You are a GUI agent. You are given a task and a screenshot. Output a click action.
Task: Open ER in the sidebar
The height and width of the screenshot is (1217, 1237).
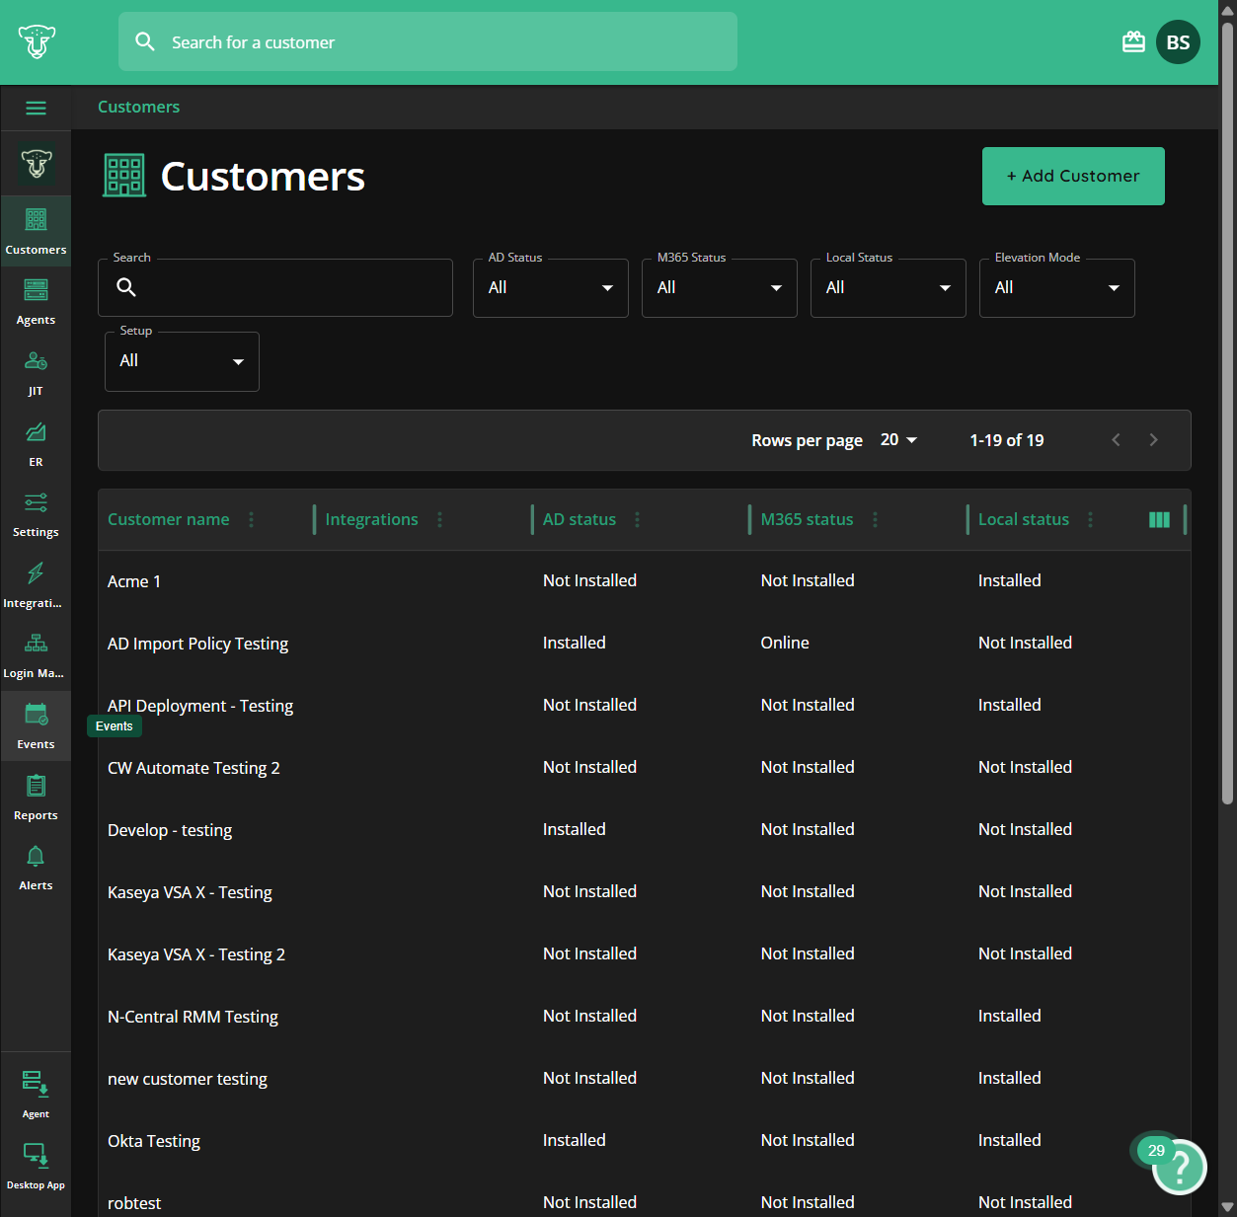(x=36, y=443)
